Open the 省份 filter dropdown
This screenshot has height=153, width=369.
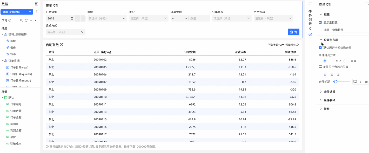pyautogui.click(x=149, y=18)
